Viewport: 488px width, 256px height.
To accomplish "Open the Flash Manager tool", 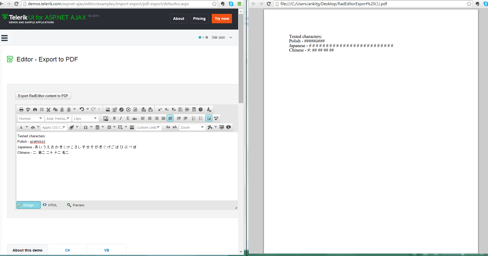I will coord(121,110).
